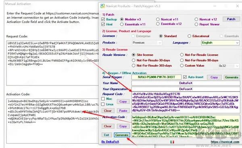The width and height of the screenshot is (242, 148).
Task: Pick the Educational license option
Action: click(190, 36)
